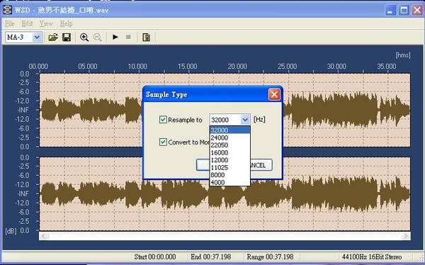Open the File menu
This screenshot has width=425, height=265.
click(10, 23)
